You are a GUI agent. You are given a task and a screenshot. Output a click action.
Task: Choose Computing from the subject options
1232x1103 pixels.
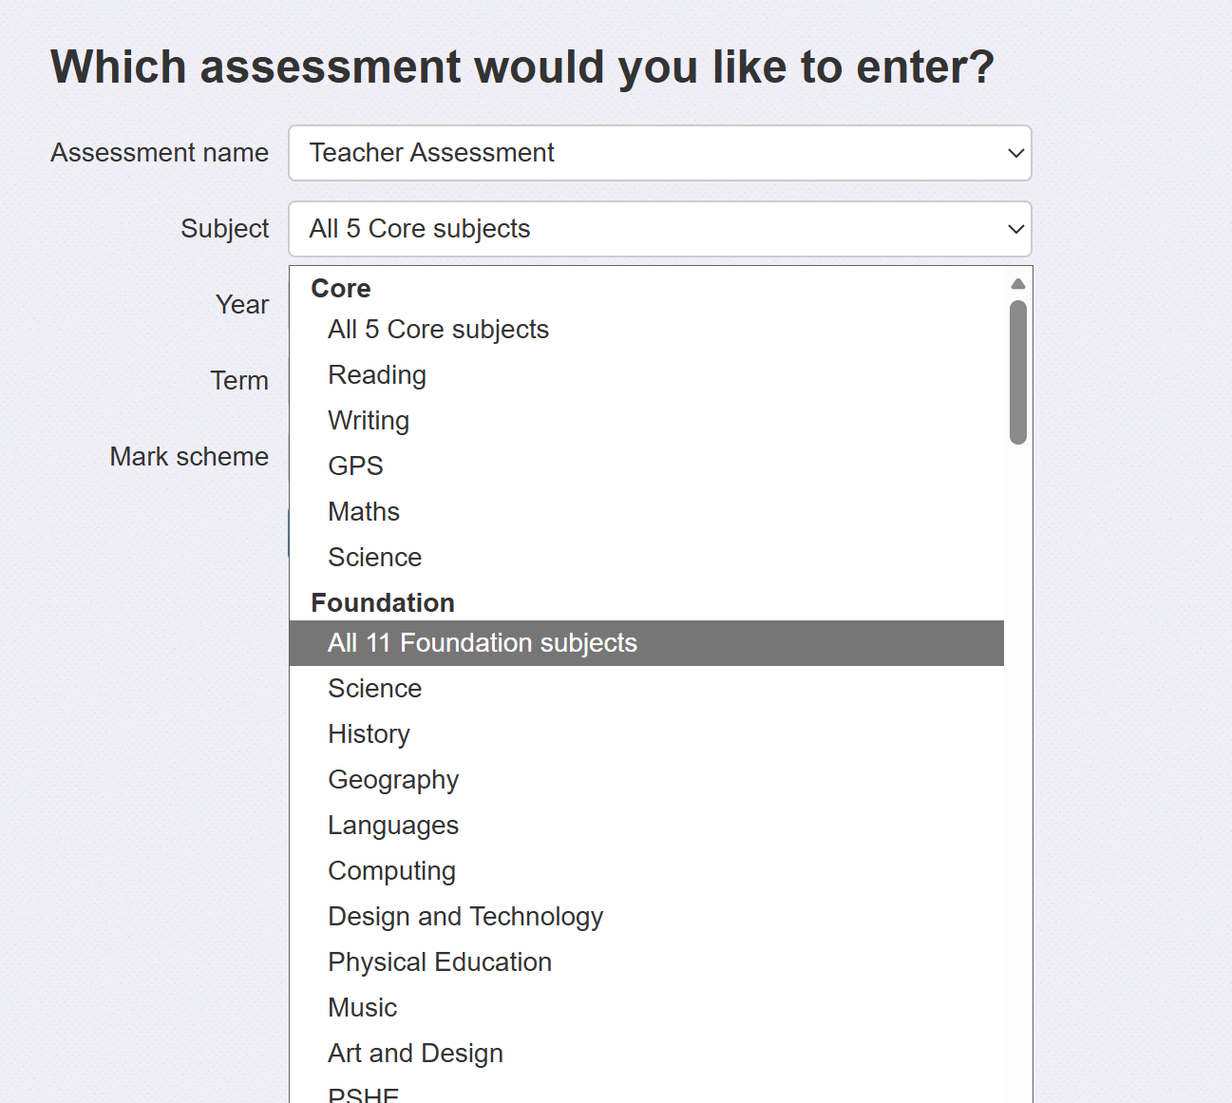pyautogui.click(x=391, y=871)
